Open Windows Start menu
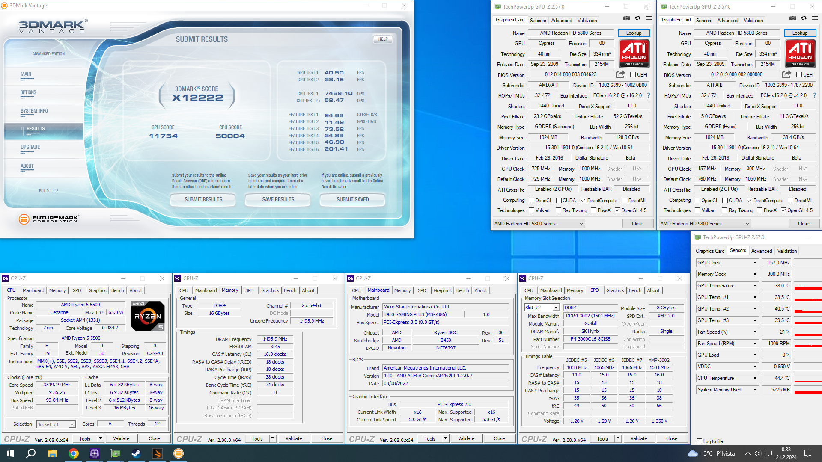This screenshot has width=822, height=462. 10,453
